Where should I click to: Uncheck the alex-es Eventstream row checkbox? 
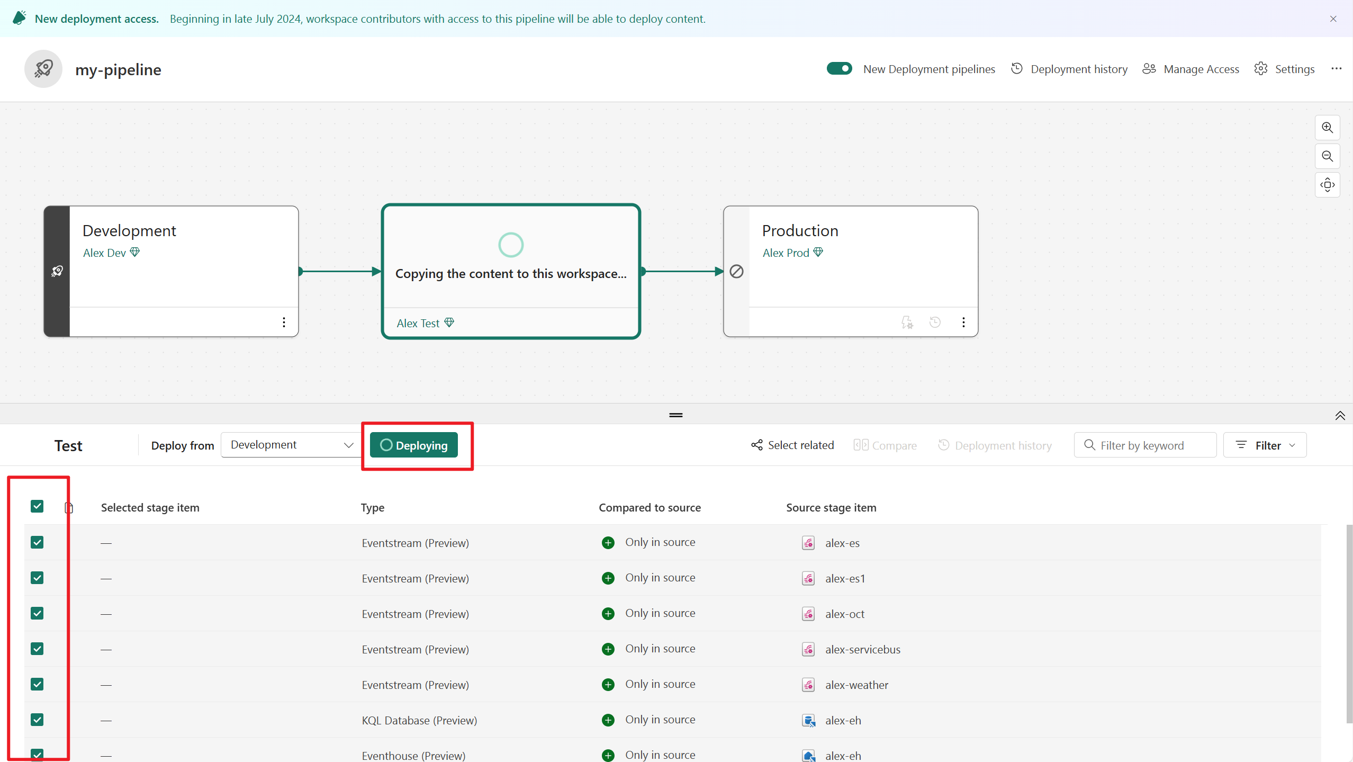coord(37,542)
